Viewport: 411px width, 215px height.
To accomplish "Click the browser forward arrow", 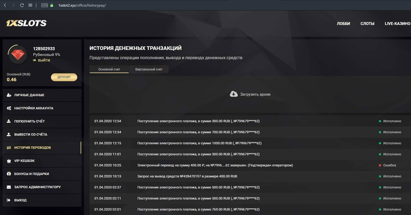I will click(x=13, y=5).
